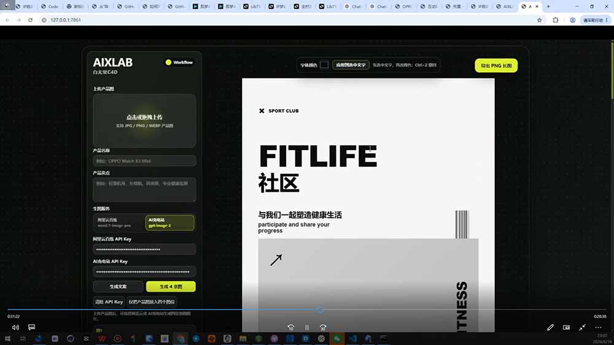Image resolution: width=614 pixels, height=345 pixels.
Task: Open the captions icon in the player
Action: (x=32, y=327)
